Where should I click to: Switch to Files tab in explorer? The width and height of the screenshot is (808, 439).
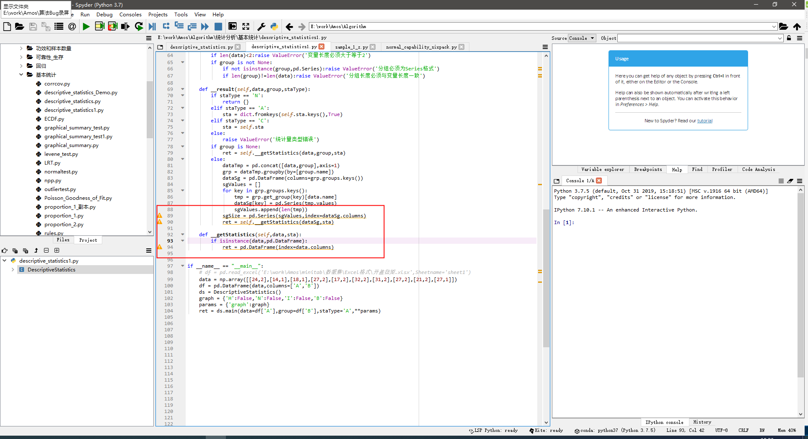click(x=63, y=240)
